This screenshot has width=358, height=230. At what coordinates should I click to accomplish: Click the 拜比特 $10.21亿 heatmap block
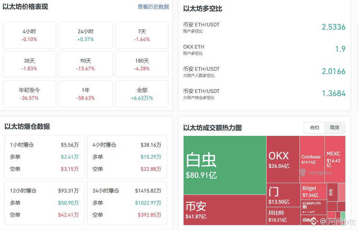point(283,216)
